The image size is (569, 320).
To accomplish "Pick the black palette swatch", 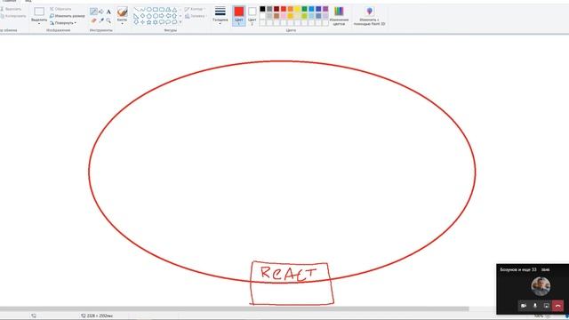I will coord(262,9).
